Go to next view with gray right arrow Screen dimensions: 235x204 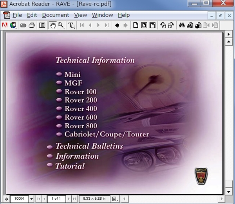(x=125, y=25)
